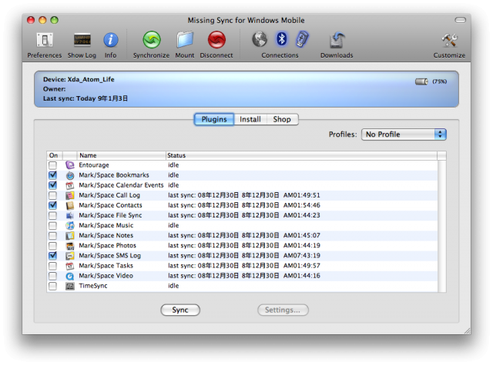
Task: Turn on Mark/Space Music checkbox
Action: pos(53,225)
